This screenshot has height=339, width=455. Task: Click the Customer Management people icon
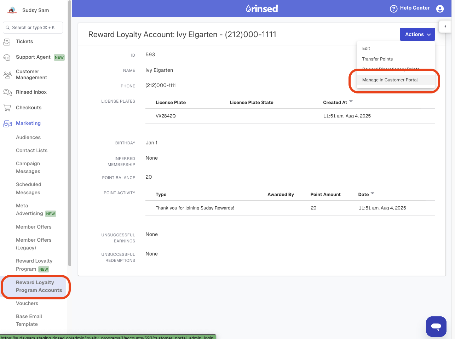(7, 75)
